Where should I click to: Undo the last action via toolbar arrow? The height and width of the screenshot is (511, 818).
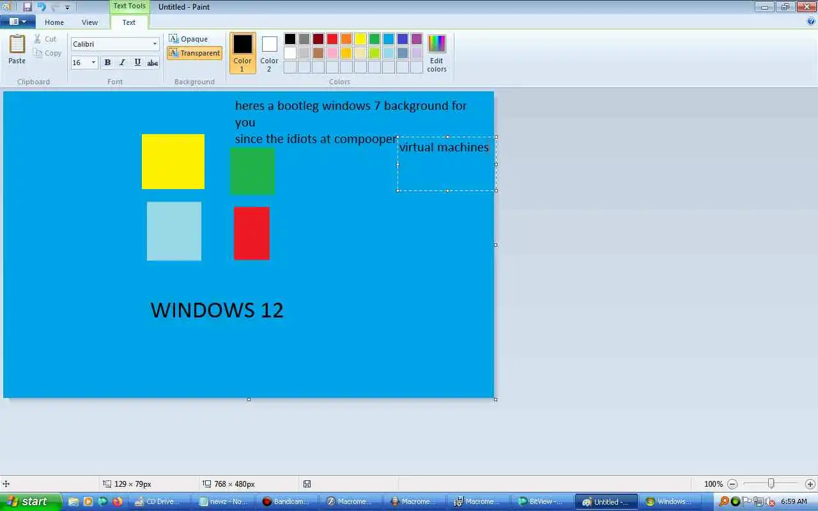click(42, 7)
